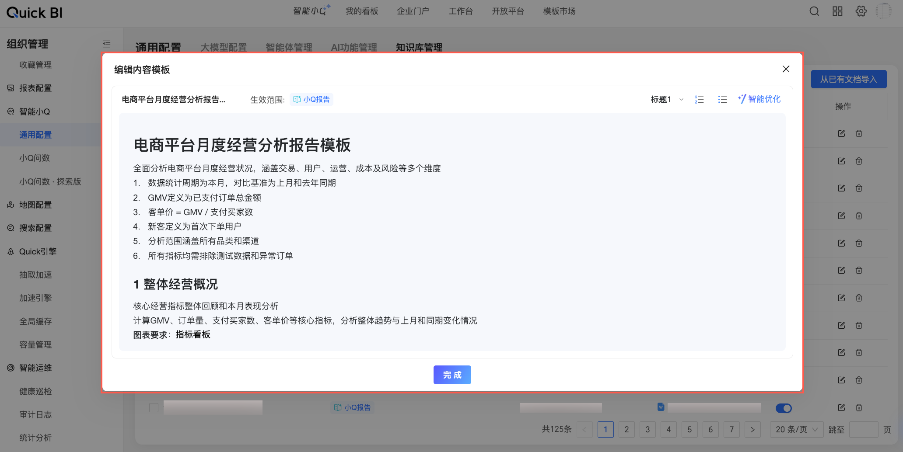
Task: Open 模板市场 in top navigation
Action: click(560, 11)
